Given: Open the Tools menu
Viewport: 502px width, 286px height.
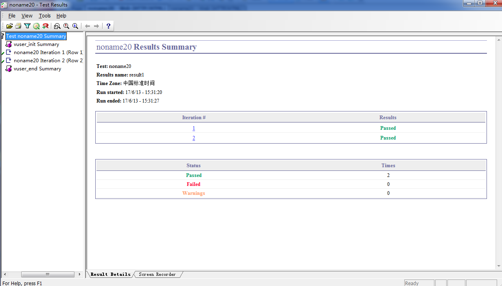Looking at the screenshot, I should click(x=45, y=16).
